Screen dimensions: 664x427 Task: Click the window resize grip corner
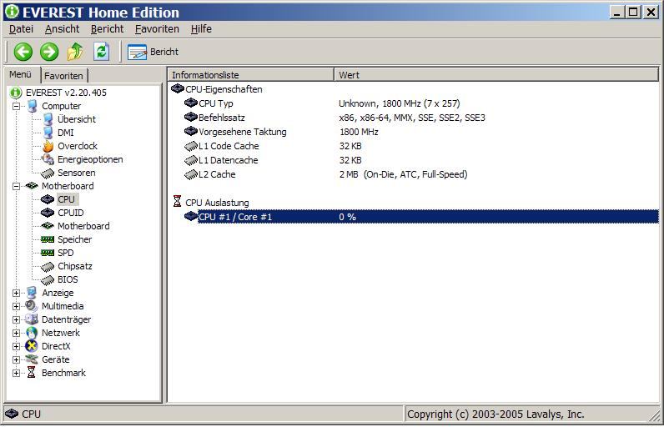click(655, 416)
